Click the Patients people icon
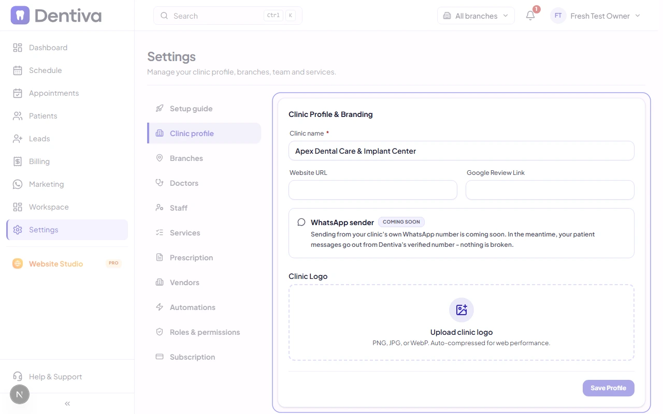The image size is (663, 414). (18, 116)
